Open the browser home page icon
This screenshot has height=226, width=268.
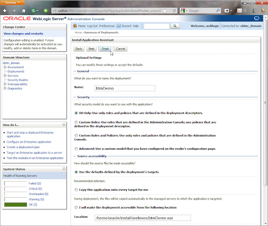click(x=24, y=10)
